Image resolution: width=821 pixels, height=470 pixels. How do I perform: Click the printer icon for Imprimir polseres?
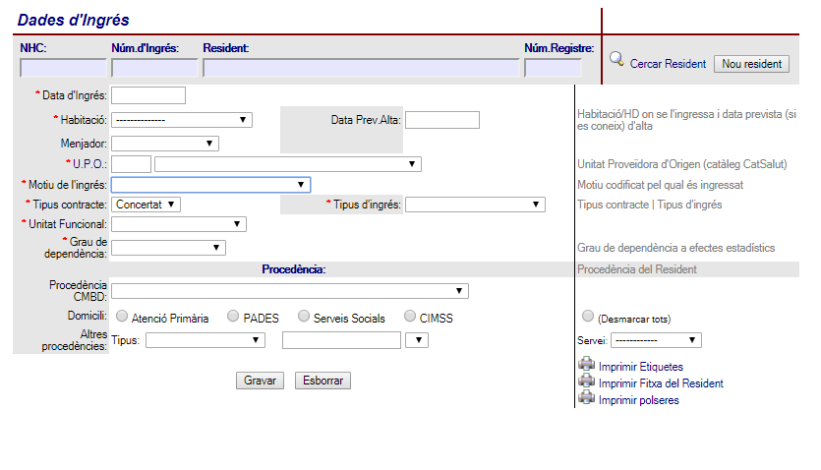pos(587,398)
